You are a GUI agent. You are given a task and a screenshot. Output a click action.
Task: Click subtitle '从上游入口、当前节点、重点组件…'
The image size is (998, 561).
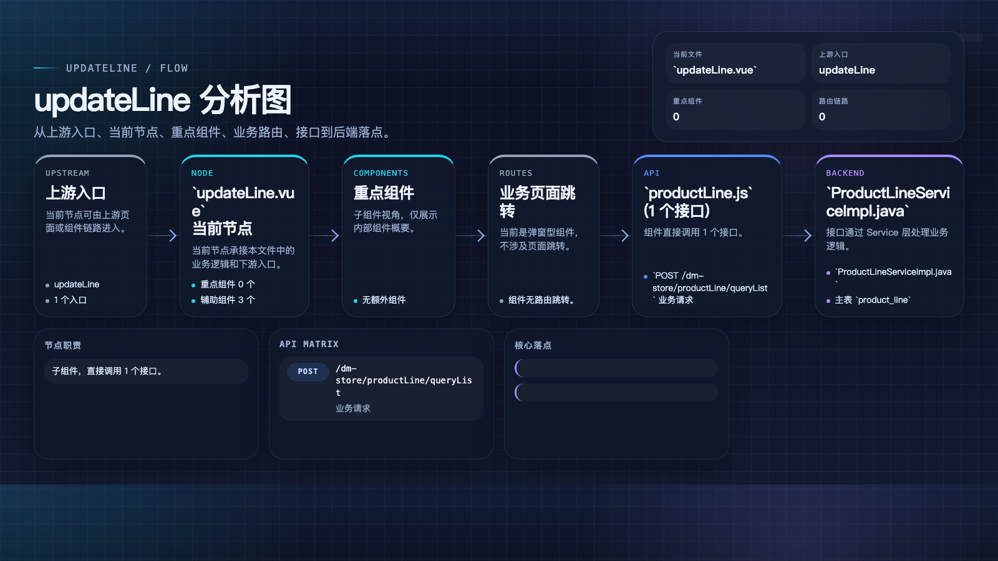[x=214, y=132]
